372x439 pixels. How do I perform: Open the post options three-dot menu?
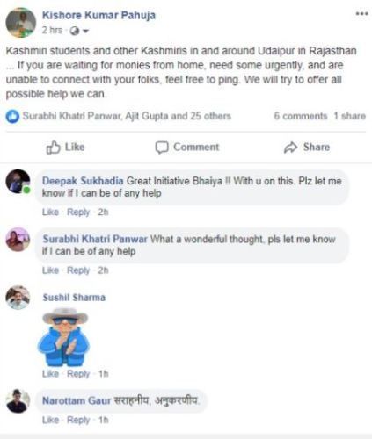(361, 13)
